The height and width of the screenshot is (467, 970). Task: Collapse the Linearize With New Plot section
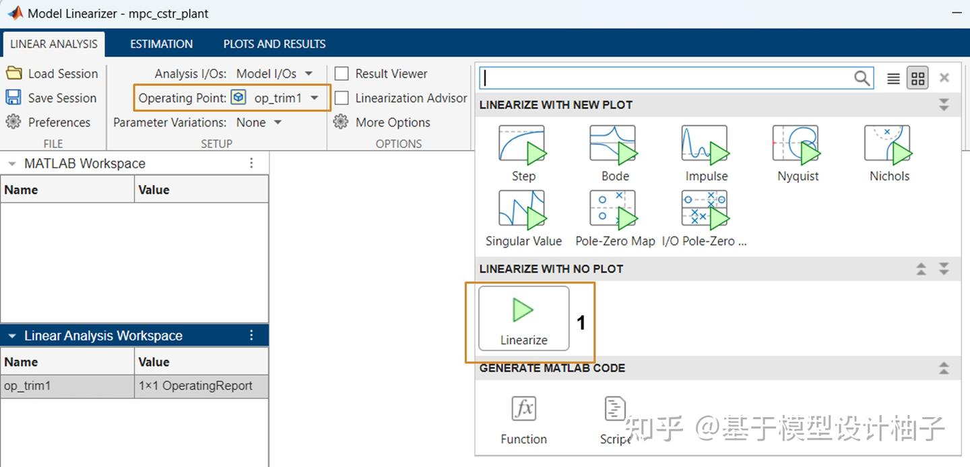(x=943, y=105)
